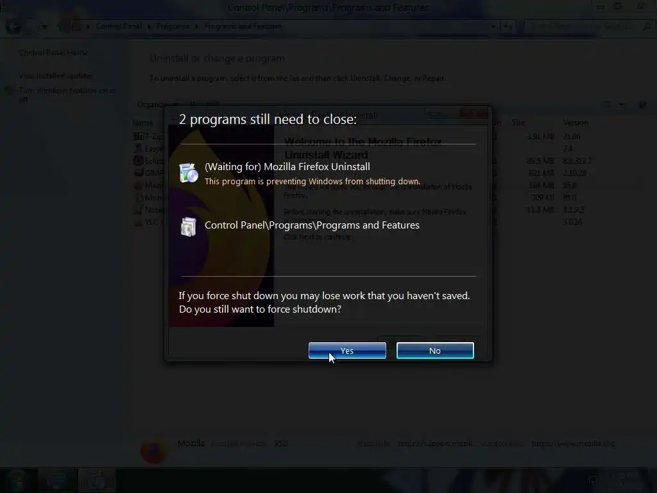Click the Help icon in Programs toolbar

[642, 105]
